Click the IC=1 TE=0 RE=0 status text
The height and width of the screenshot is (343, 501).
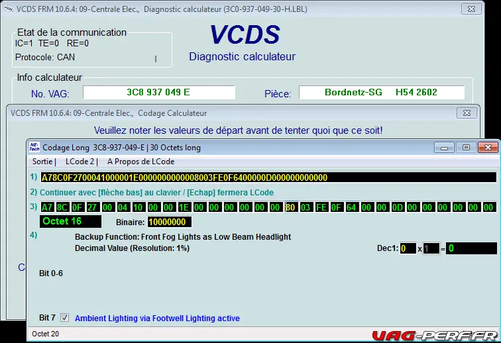pyautogui.click(x=52, y=43)
